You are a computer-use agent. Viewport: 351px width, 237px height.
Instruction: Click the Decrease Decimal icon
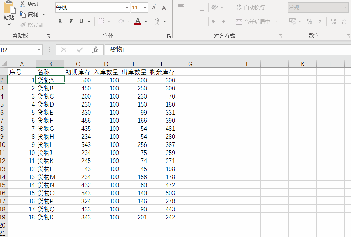point(344,21)
